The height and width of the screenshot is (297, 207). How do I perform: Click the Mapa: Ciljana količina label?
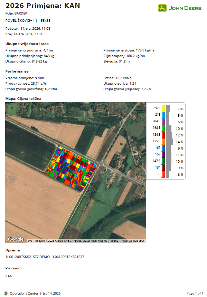(23, 99)
